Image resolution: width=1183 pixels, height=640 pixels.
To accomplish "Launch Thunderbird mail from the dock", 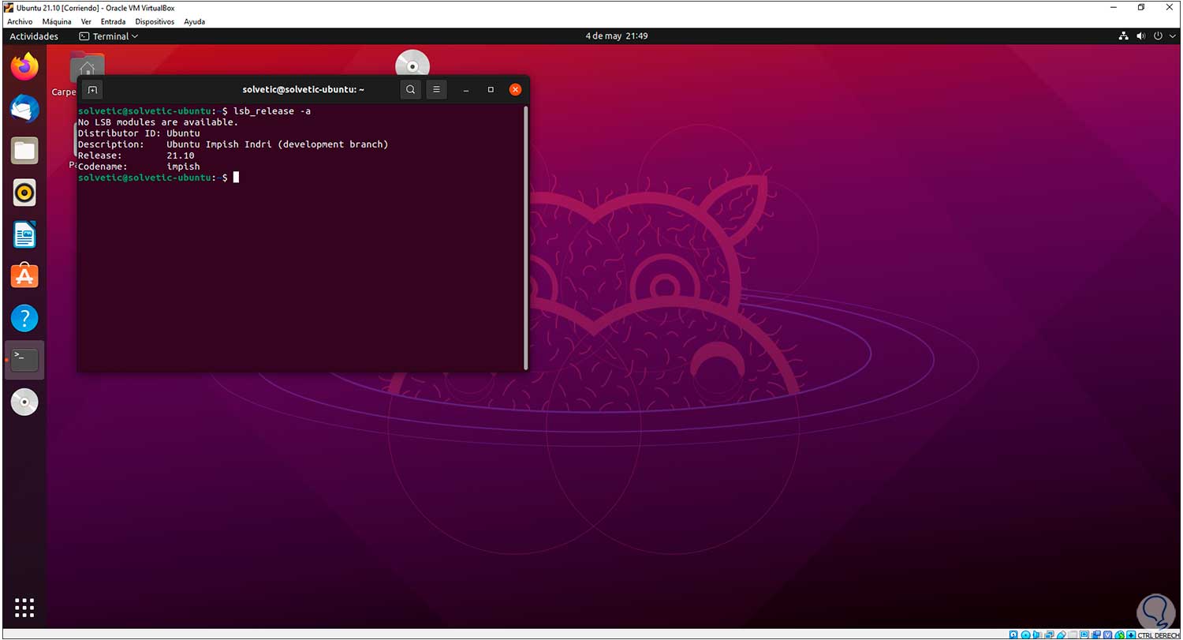I will pyautogui.click(x=24, y=109).
